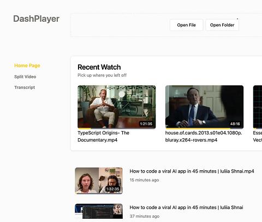
Task: Click the Open File button
Action: (186, 25)
